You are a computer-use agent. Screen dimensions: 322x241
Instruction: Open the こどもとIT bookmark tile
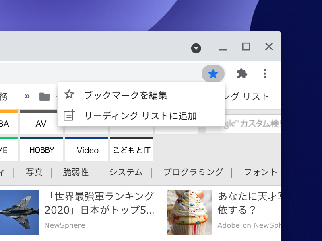click(x=132, y=149)
